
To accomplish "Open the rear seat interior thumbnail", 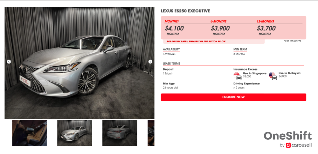I will [30, 133].
